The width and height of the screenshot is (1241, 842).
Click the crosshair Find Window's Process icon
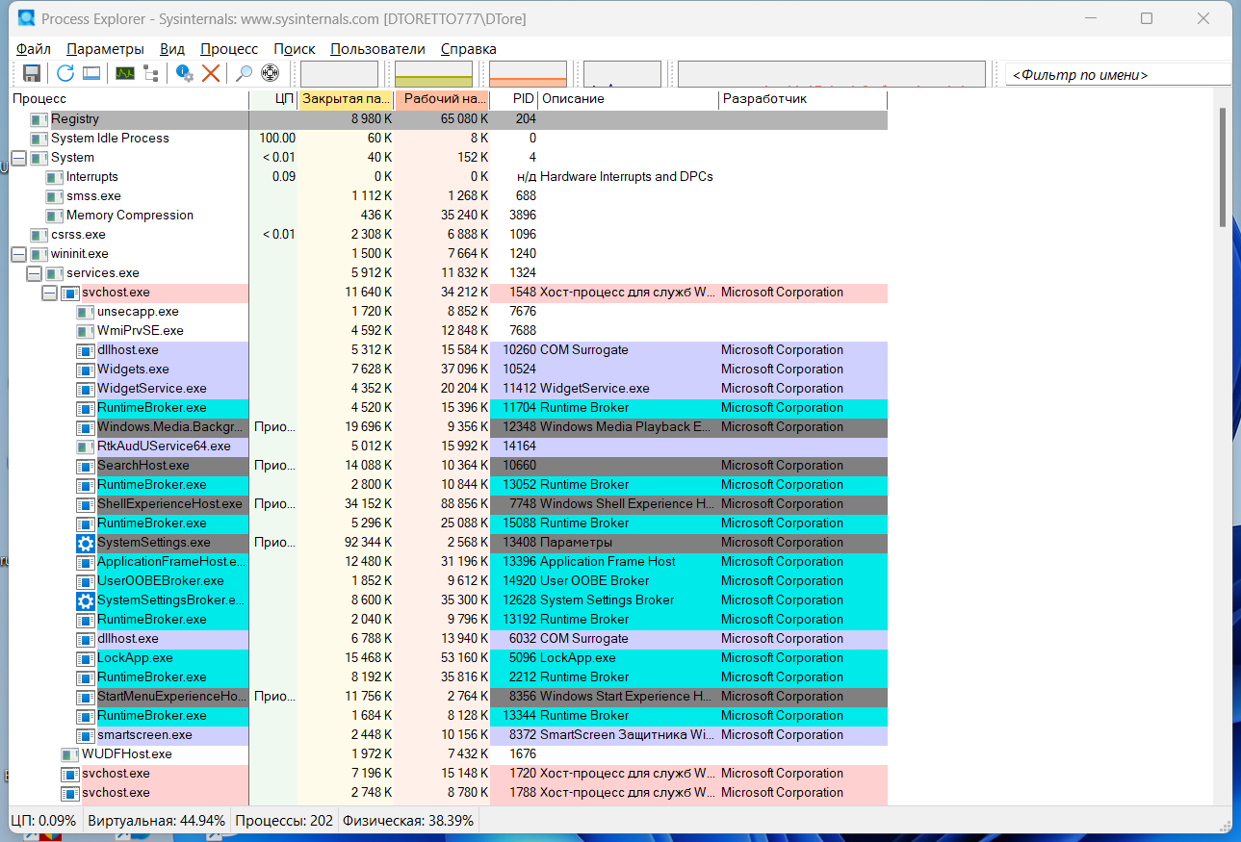point(271,73)
